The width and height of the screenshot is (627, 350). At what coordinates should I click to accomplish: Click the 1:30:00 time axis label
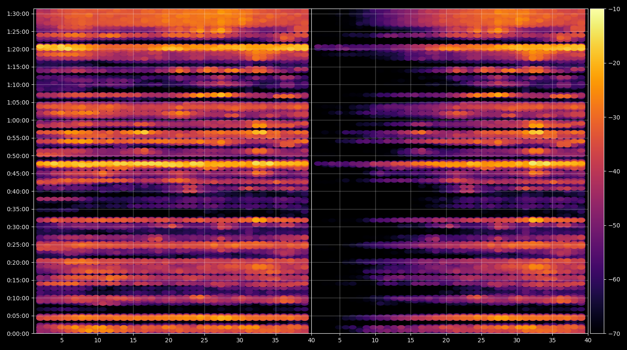[18, 14]
